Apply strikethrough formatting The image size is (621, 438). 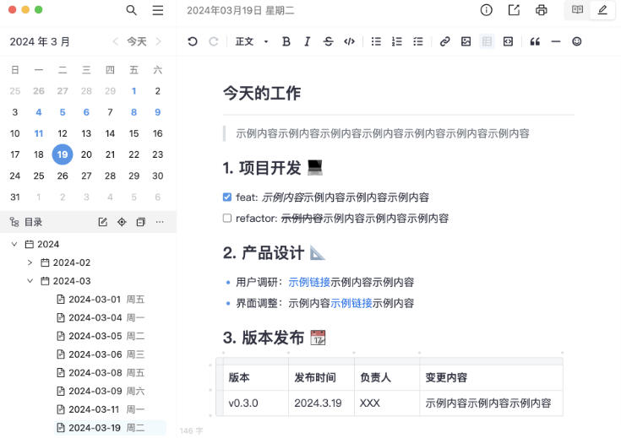(328, 41)
